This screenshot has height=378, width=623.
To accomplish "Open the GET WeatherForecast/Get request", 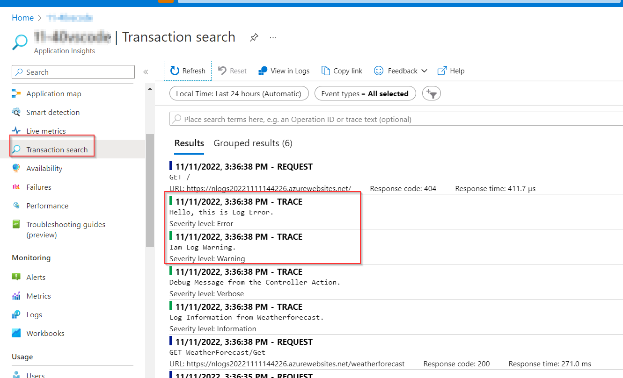I will coord(396,352).
